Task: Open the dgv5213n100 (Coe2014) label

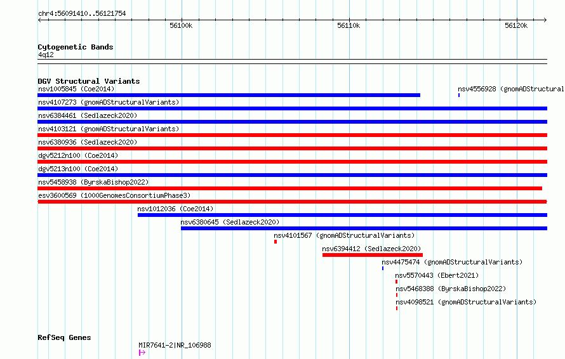Action: click(x=78, y=169)
